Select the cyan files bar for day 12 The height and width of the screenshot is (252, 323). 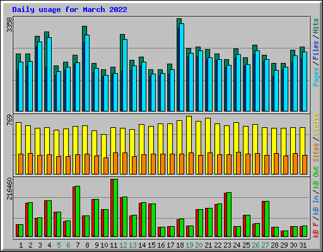pyautogui.click(x=125, y=75)
